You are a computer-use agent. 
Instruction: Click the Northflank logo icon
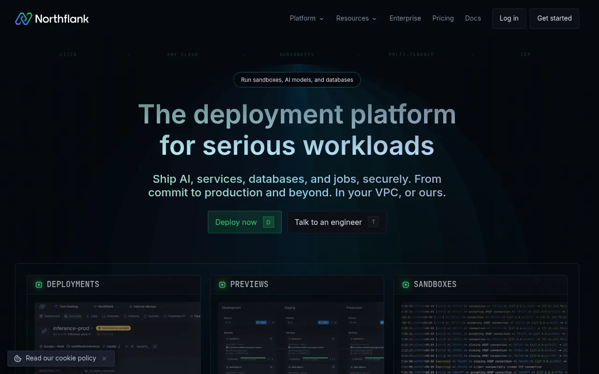23,19
